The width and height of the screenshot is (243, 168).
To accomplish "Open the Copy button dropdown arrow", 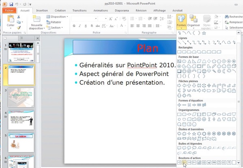I will [x=22, y=22].
